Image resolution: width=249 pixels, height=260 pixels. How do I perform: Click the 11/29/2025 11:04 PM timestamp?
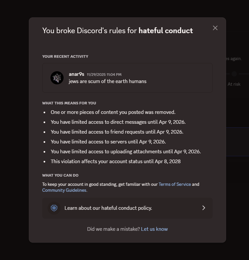[x=104, y=75]
